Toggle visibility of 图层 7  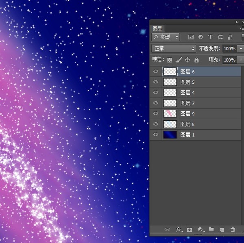coord(155,103)
